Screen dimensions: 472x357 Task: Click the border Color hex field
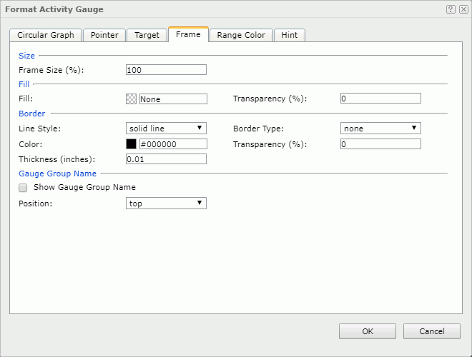[x=173, y=144]
